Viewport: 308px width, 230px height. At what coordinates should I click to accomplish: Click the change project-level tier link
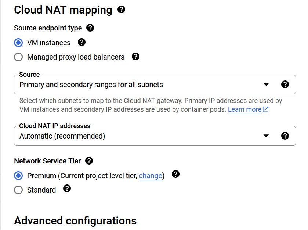(150, 176)
